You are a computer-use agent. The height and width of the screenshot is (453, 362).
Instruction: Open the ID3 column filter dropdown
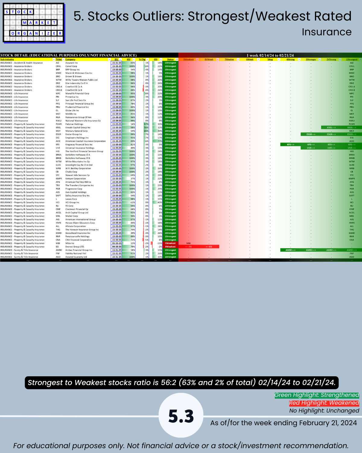tap(161, 59)
